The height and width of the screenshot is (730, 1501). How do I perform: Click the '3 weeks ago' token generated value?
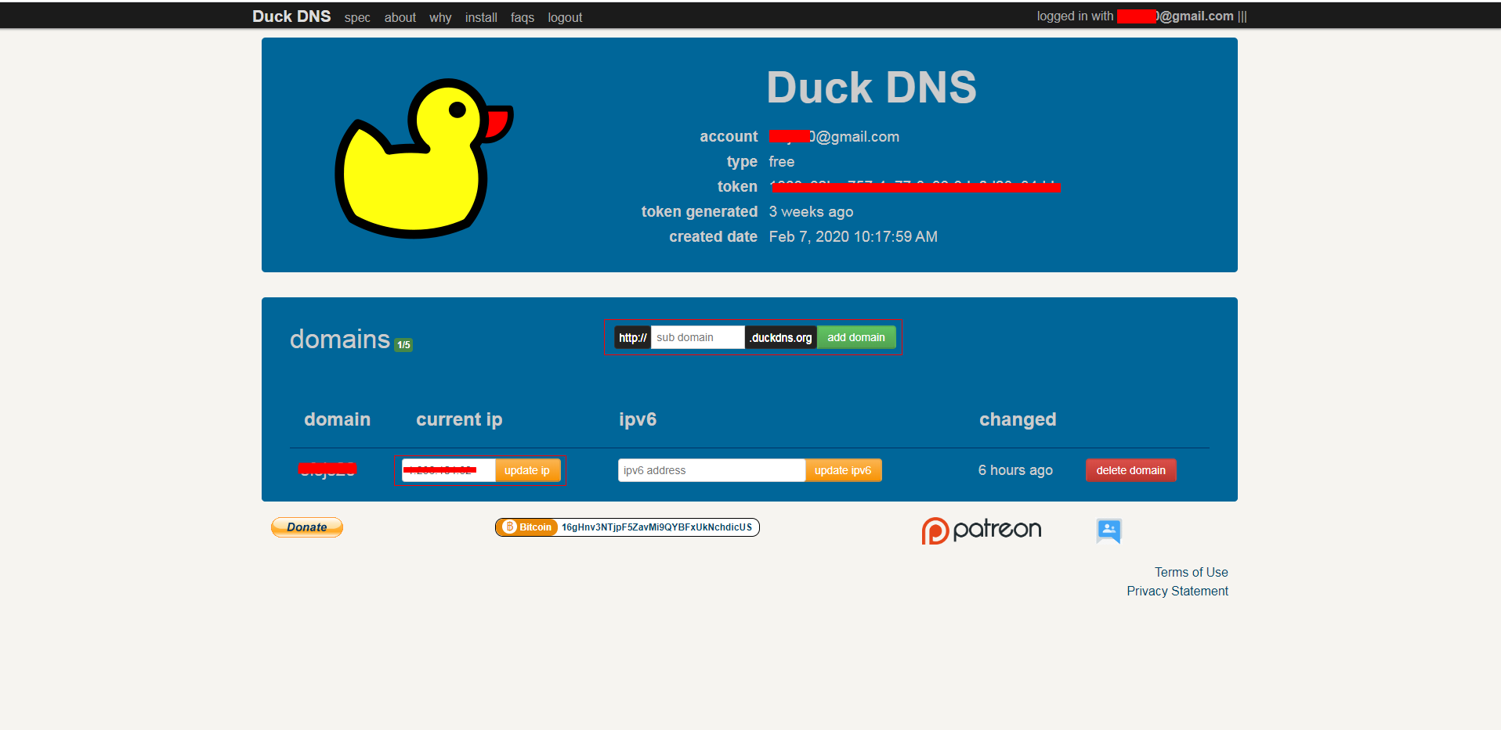[811, 211]
